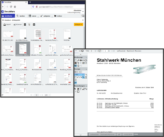Click the sort order arrows icon
Screen dimensions: 164x137
(x=29, y=25)
